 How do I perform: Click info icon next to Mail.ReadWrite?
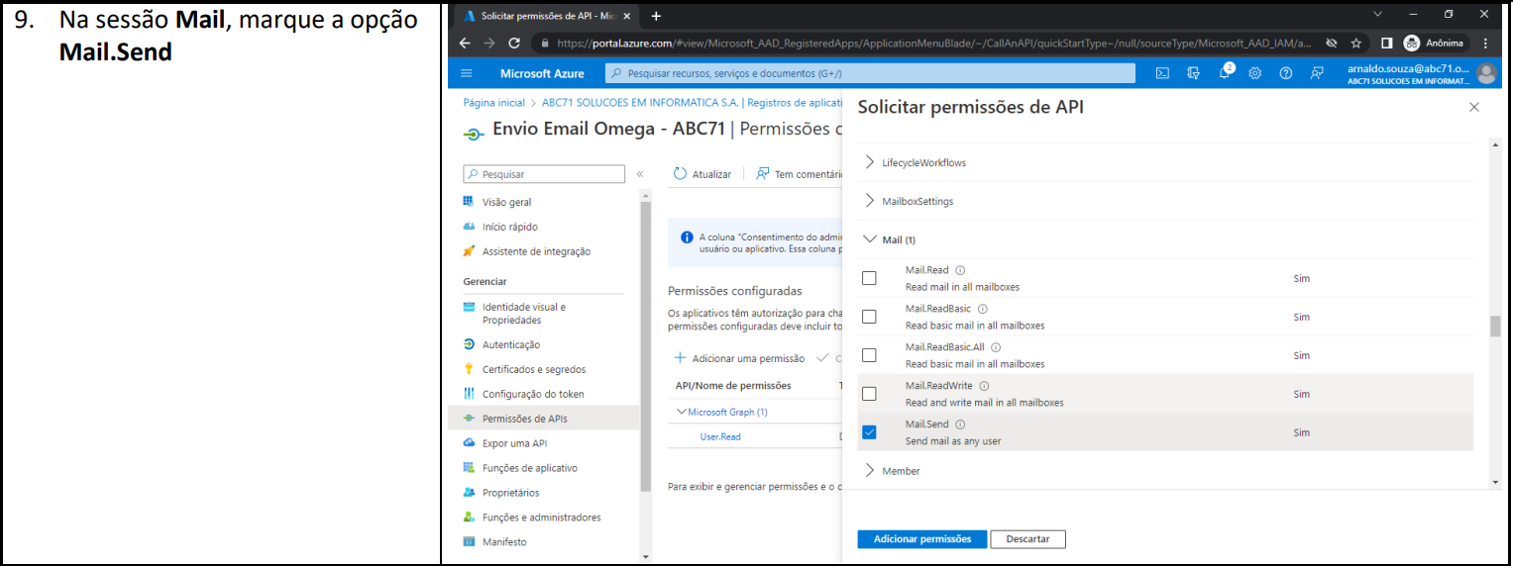pyautogui.click(x=985, y=386)
